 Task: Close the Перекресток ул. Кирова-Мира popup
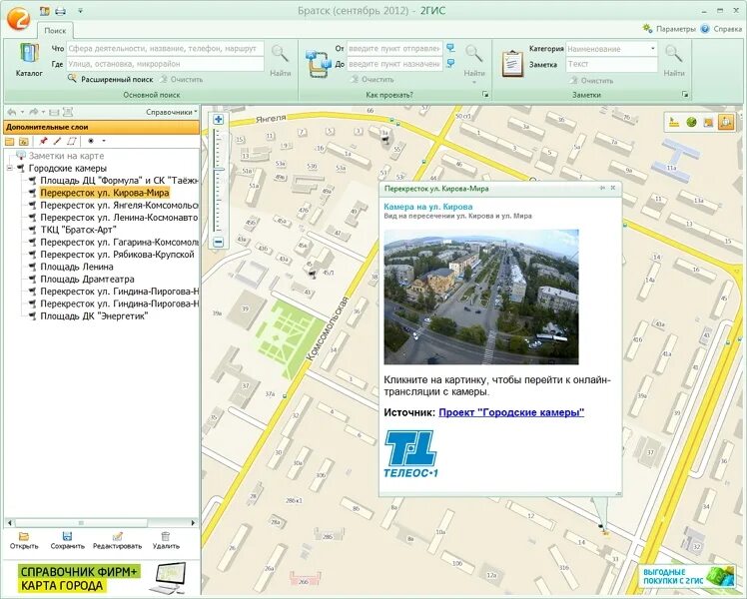613,188
